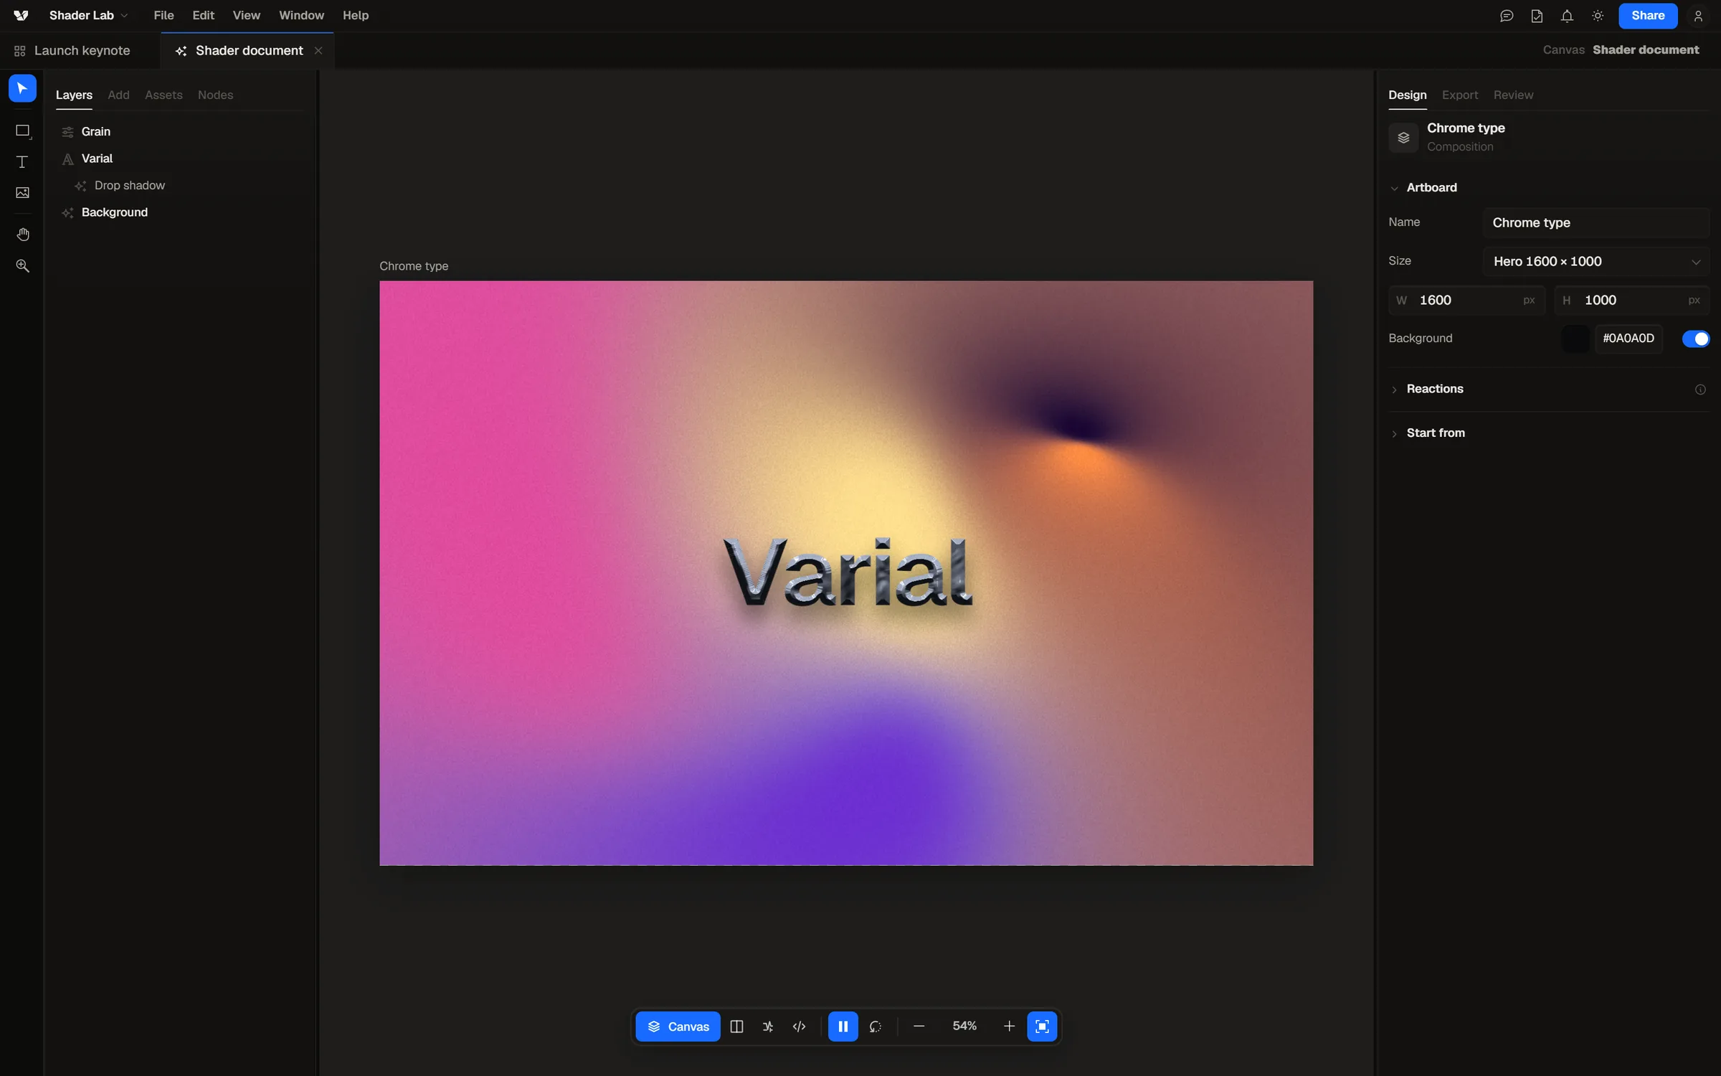Viewport: 1721px width, 1076px height.
Task: Open the document notes icon in top bar
Action: coord(1537,16)
